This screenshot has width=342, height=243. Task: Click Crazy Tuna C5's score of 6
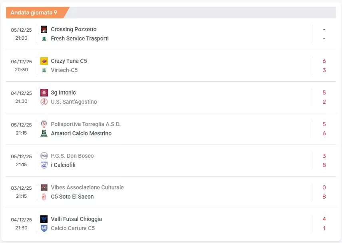324,61
